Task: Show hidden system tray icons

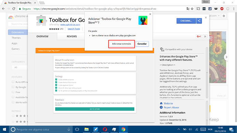Action: 179,129
